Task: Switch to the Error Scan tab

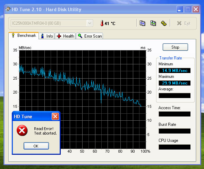Action: pyautogui.click(x=90, y=36)
